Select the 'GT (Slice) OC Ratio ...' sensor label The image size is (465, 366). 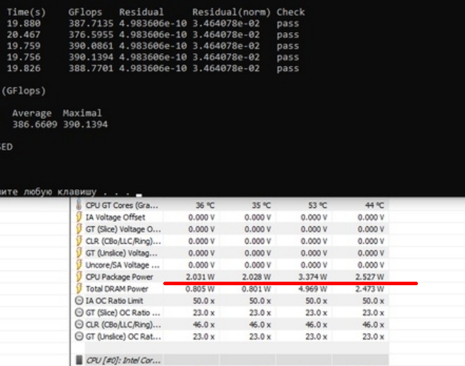tap(123, 313)
